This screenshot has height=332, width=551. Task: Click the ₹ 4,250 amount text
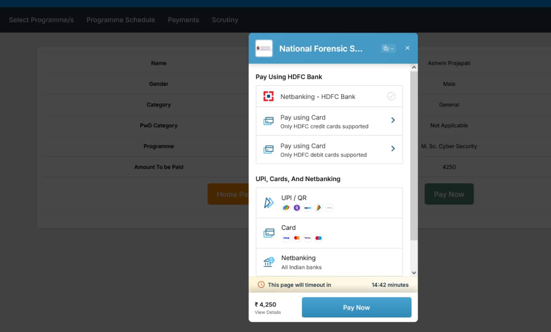pyautogui.click(x=265, y=304)
